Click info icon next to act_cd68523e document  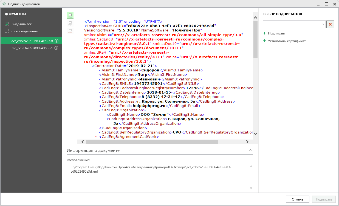click(56, 41)
